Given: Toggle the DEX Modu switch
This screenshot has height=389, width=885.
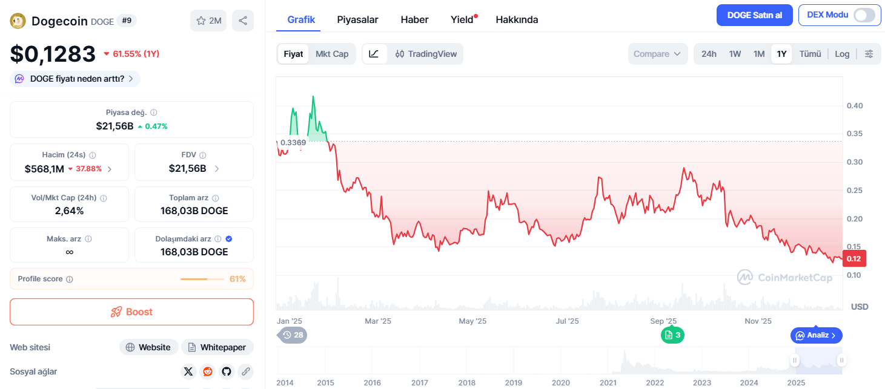Looking at the screenshot, I should pos(864,15).
